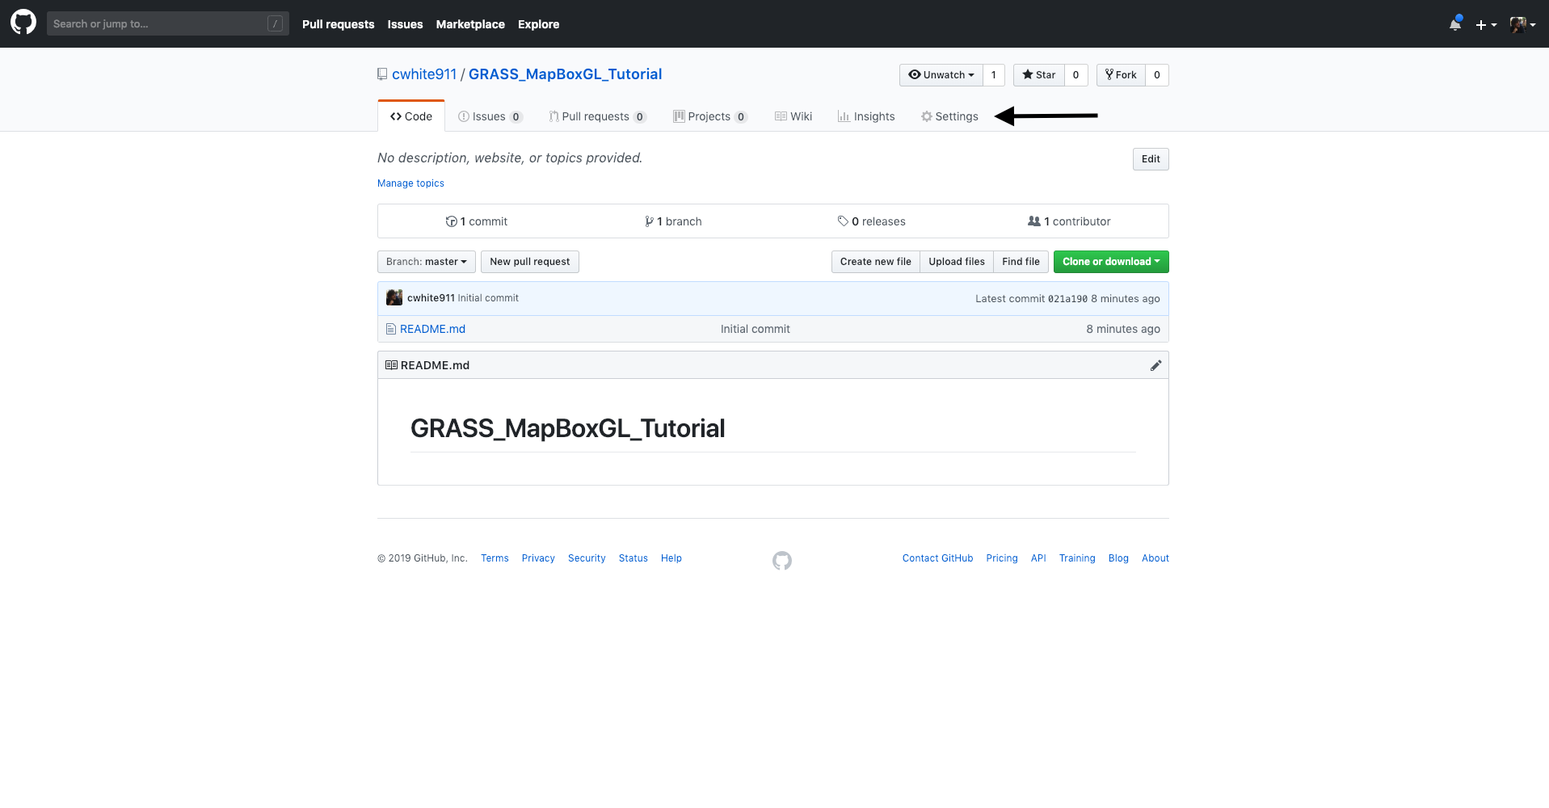Image resolution: width=1549 pixels, height=808 pixels.
Task: Open Issues in top navigation
Action: [x=405, y=24]
